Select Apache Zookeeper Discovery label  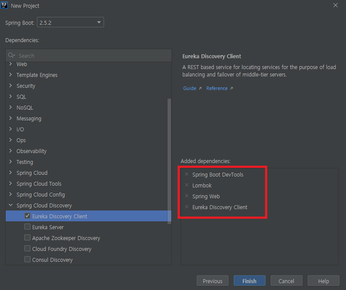(66, 238)
